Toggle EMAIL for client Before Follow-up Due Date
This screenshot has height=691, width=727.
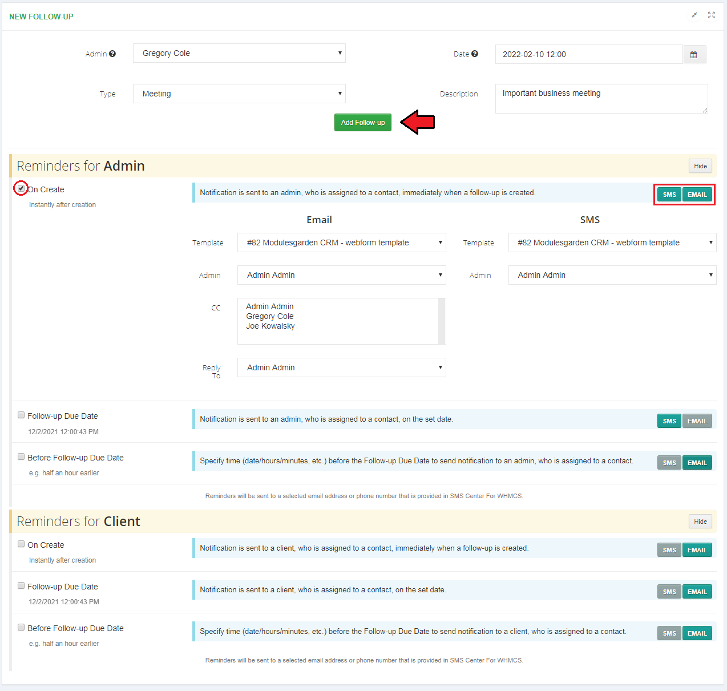coord(697,633)
